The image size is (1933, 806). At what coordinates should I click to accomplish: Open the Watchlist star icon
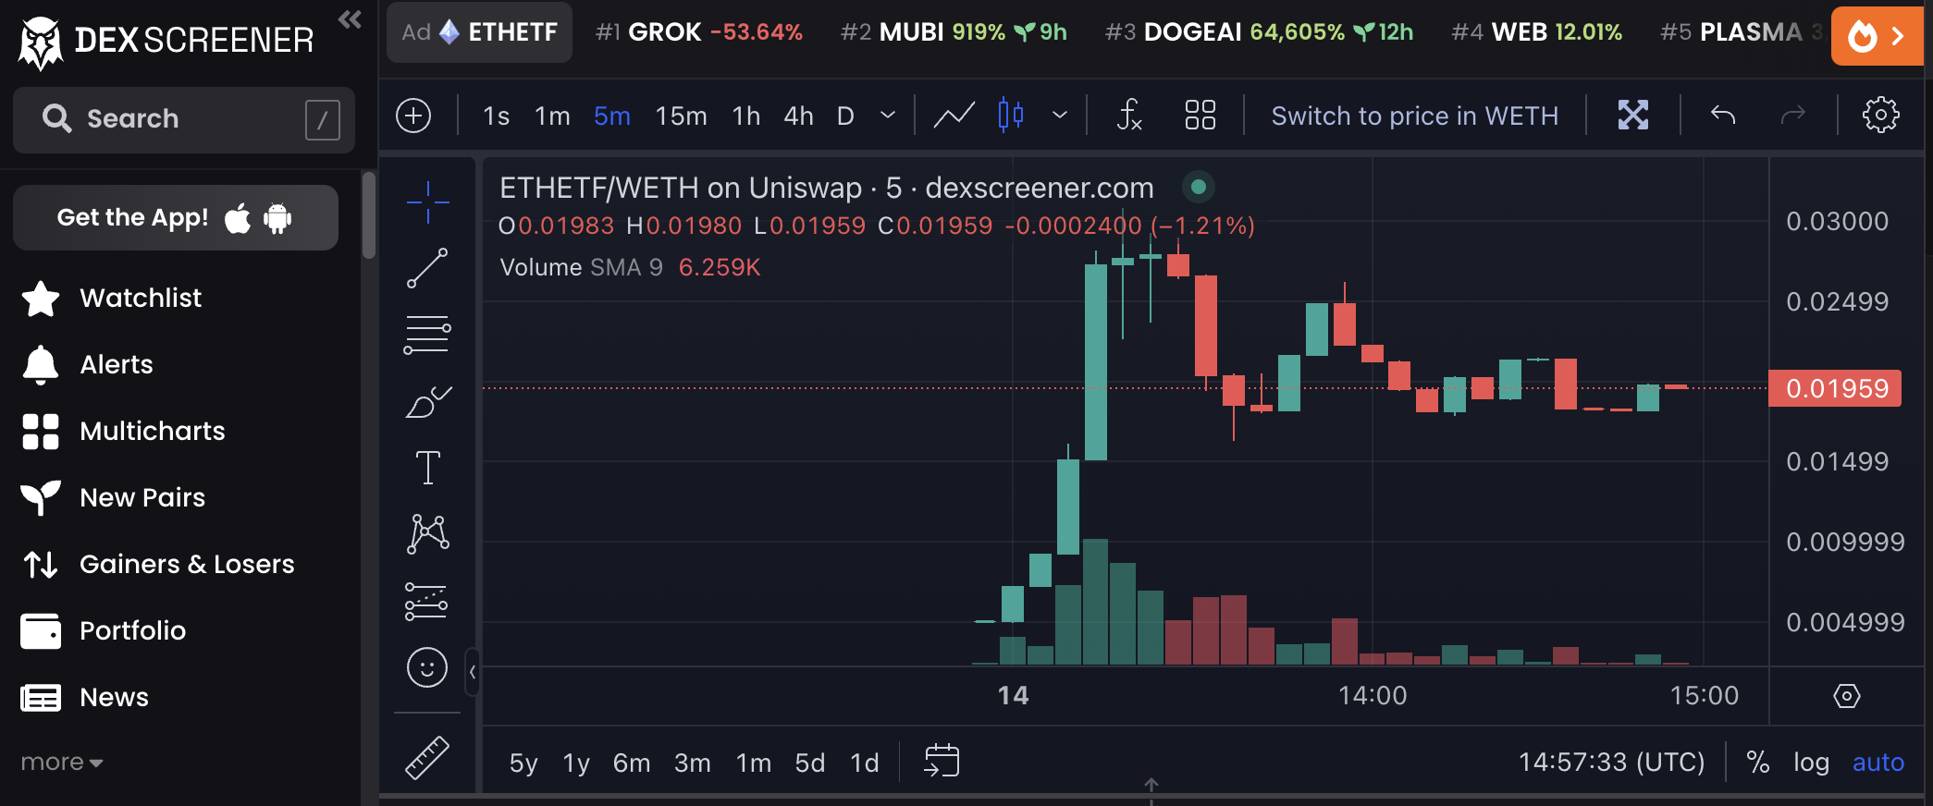(x=41, y=299)
